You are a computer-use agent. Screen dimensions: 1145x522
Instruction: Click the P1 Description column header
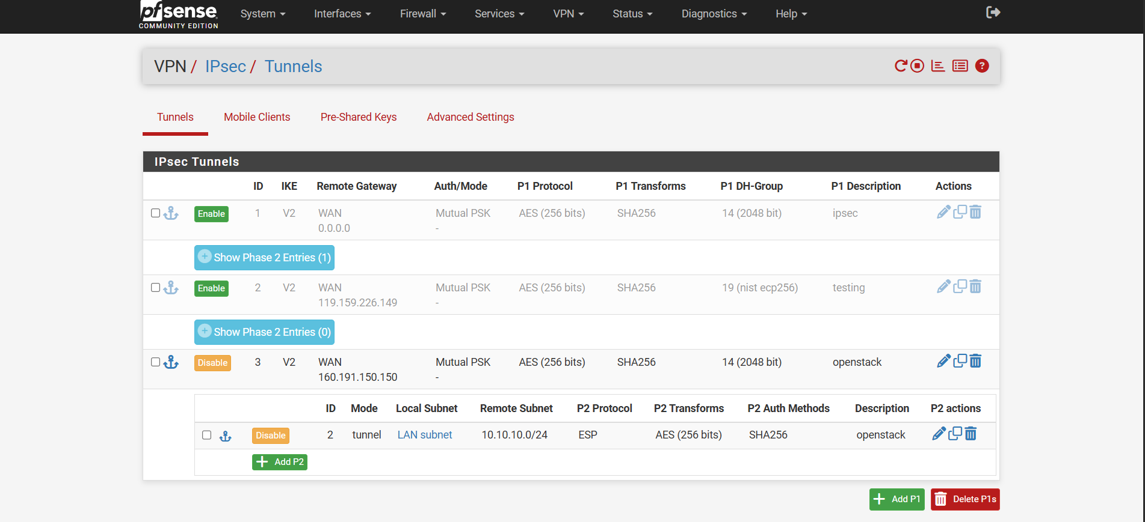click(x=866, y=186)
